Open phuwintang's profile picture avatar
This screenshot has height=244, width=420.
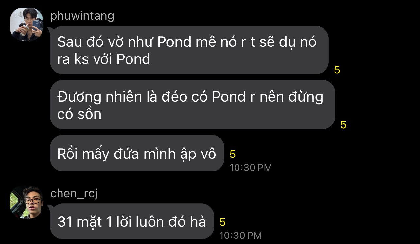click(26, 24)
